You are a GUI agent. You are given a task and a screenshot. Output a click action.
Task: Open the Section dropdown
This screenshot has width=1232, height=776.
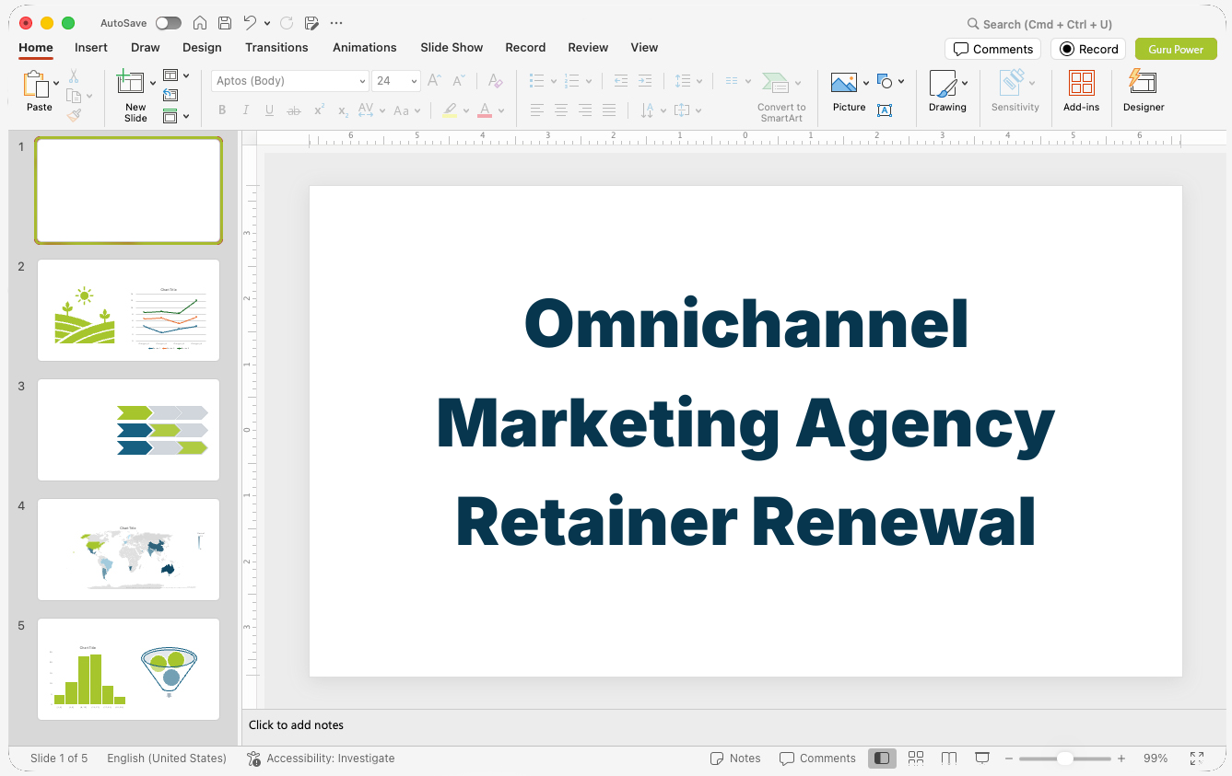(x=176, y=116)
